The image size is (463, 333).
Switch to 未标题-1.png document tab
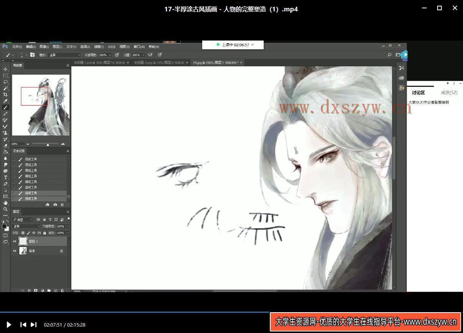pos(159,63)
